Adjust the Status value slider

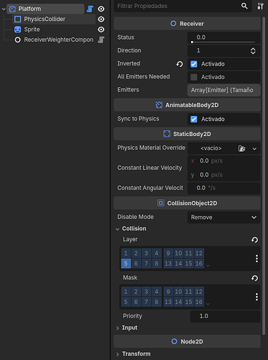(223, 42)
